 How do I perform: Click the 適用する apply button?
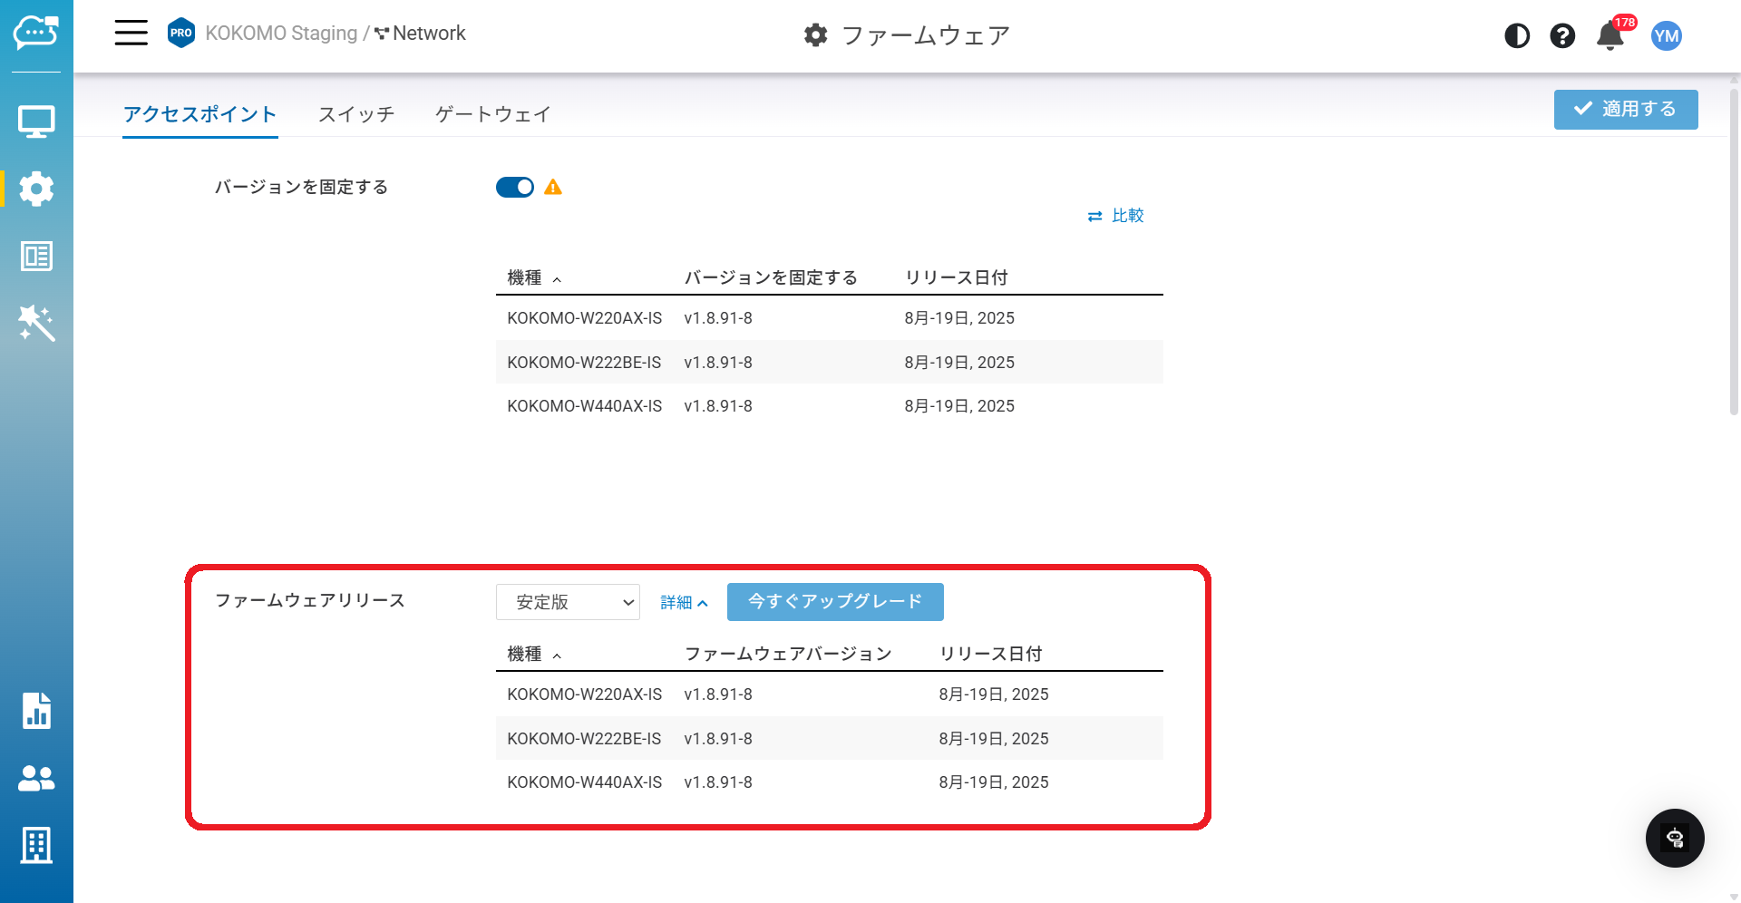pos(1626,110)
